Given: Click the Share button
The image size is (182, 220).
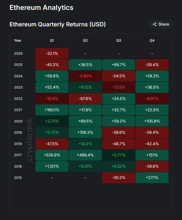Looking at the screenshot, I should 161,24.
